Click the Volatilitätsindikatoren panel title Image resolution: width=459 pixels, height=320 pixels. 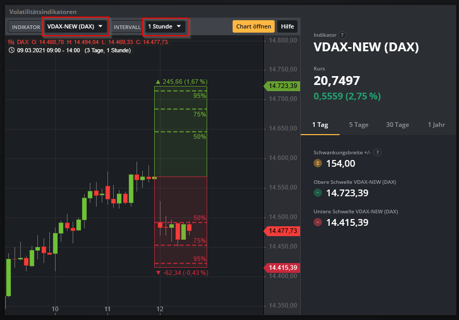click(43, 12)
